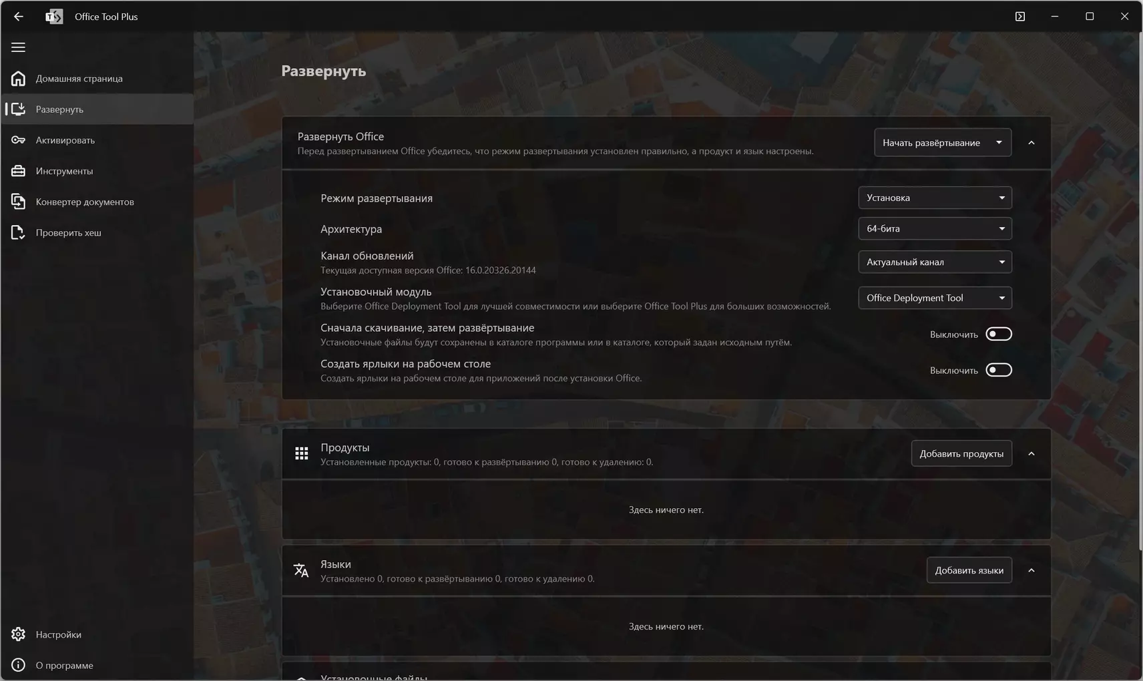Click the Развернуть page heading
The image size is (1143, 681).
324,71
